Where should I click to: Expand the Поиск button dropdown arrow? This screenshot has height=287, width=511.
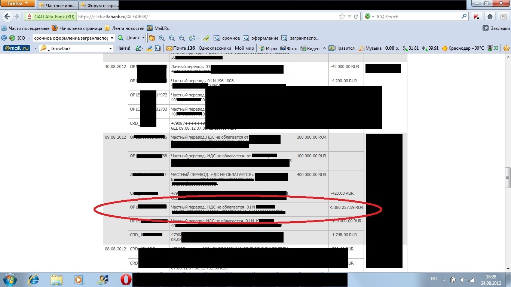pyautogui.click(x=143, y=38)
